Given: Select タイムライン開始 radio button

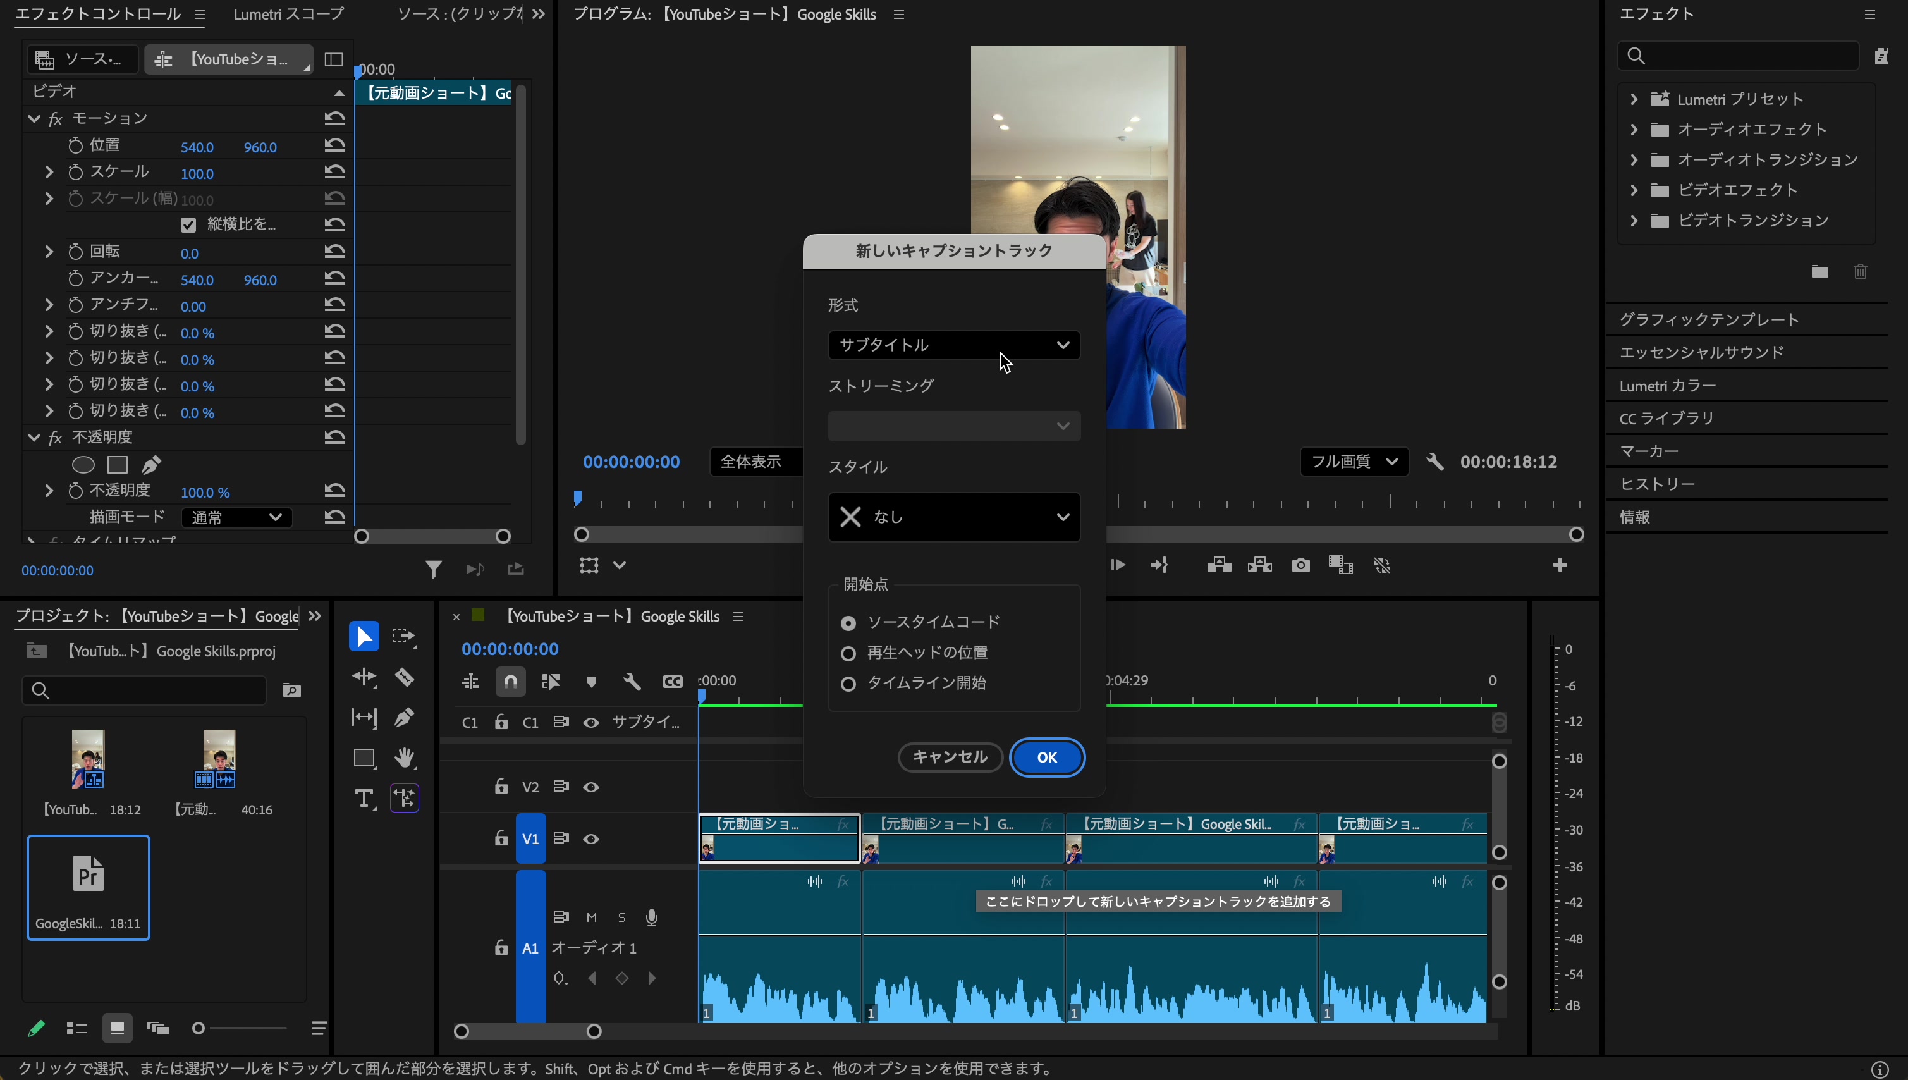Looking at the screenshot, I should (848, 683).
